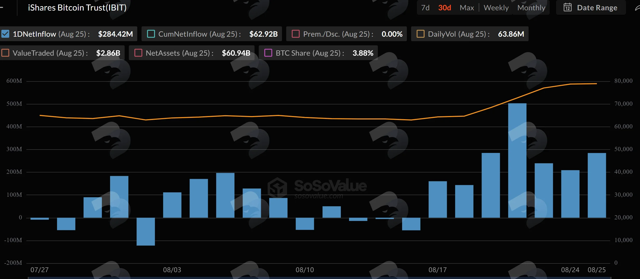Click the largest negative outflow bar
The image size is (640, 279).
click(146, 232)
